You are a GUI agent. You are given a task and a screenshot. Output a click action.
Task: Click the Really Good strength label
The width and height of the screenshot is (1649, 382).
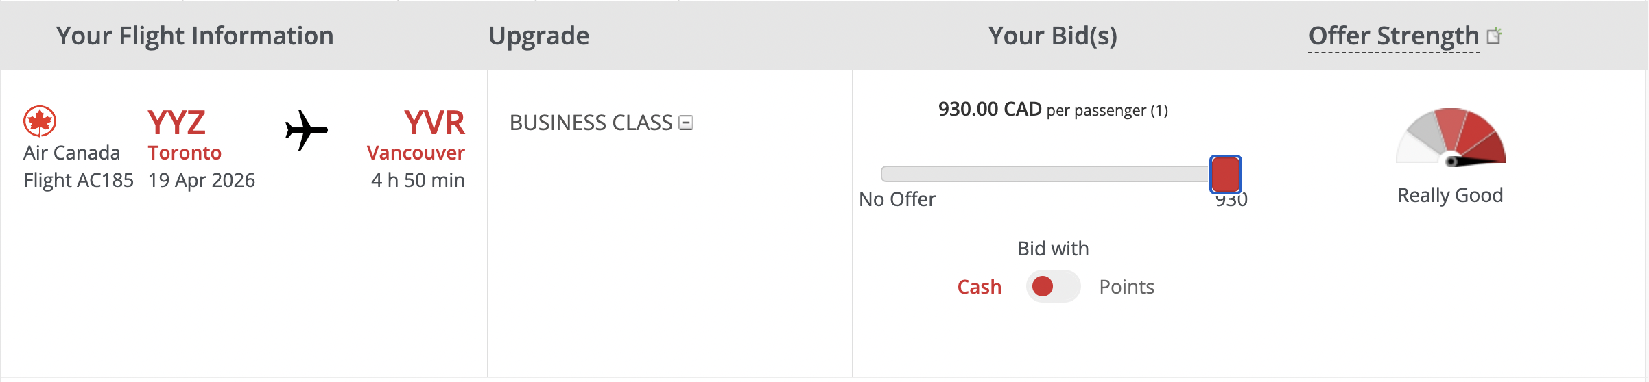tap(1450, 195)
